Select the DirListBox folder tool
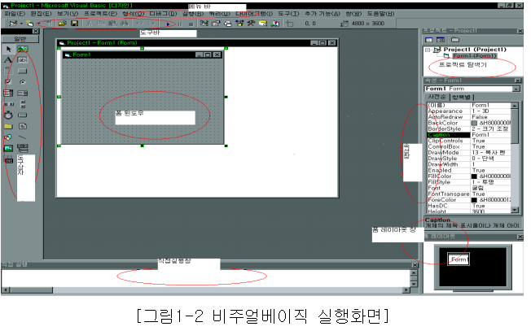The width and height of the screenshot is (531, 331). click(x=8, y=126)
